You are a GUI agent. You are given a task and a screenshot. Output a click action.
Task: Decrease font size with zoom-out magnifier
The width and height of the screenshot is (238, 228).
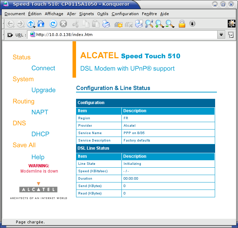[x=170, y=24]
